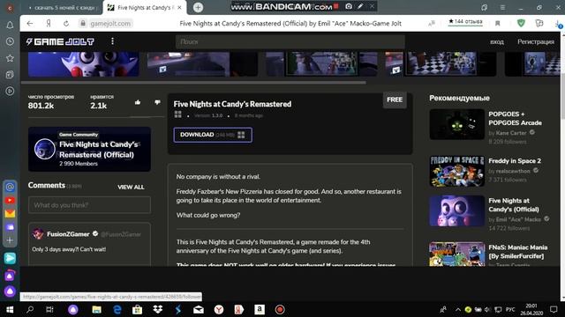The width and height of the screenshot is (565, 317).
Task: Click the thumbs down dislike icon
Action: [157, 102]
